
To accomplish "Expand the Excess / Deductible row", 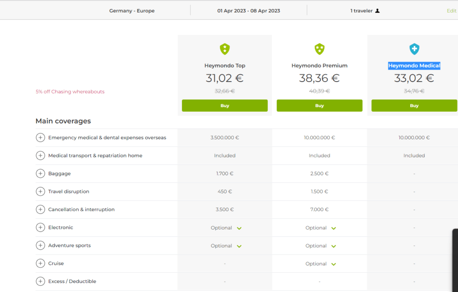I will point(40,281).
